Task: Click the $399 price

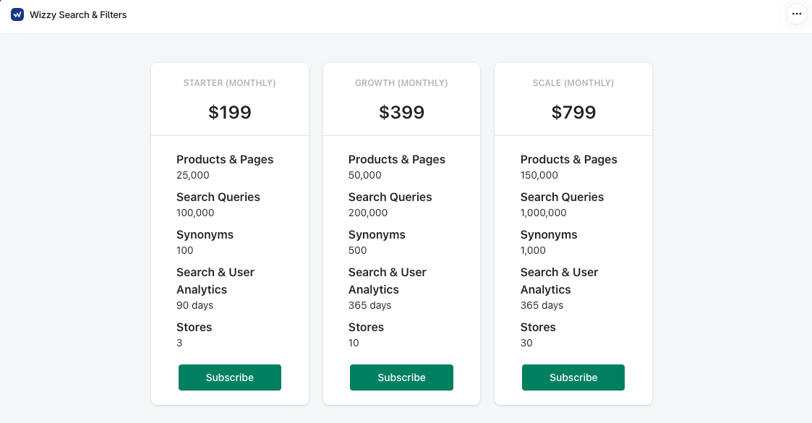Action: point(401,112)
